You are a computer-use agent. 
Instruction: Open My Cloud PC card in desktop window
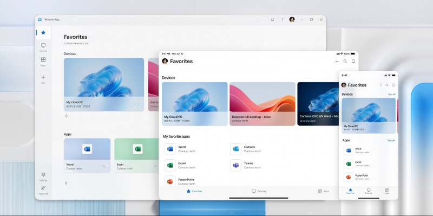coord(104,85)
